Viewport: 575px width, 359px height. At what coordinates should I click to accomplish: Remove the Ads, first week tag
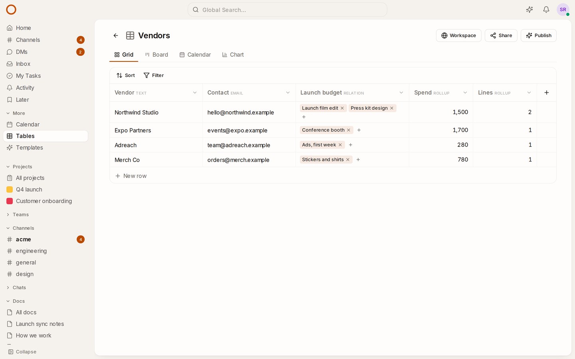[x=340, y=145]
